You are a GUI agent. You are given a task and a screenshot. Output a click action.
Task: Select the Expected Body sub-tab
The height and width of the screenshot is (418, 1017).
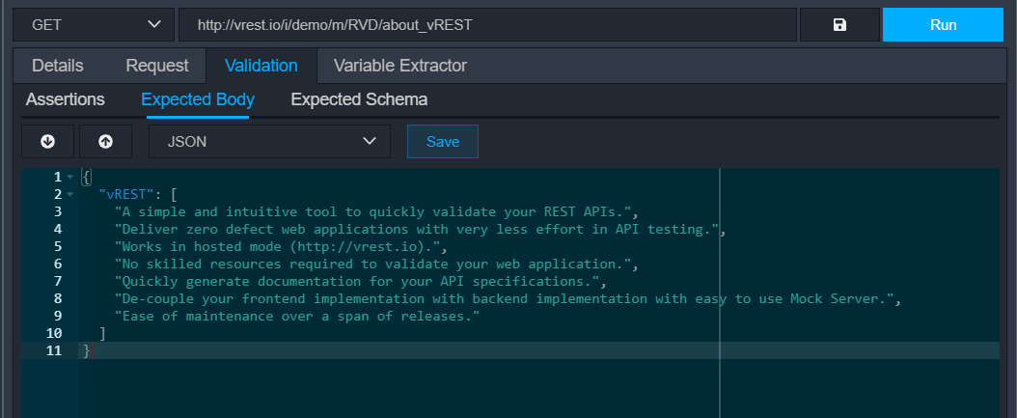[198, 99]
